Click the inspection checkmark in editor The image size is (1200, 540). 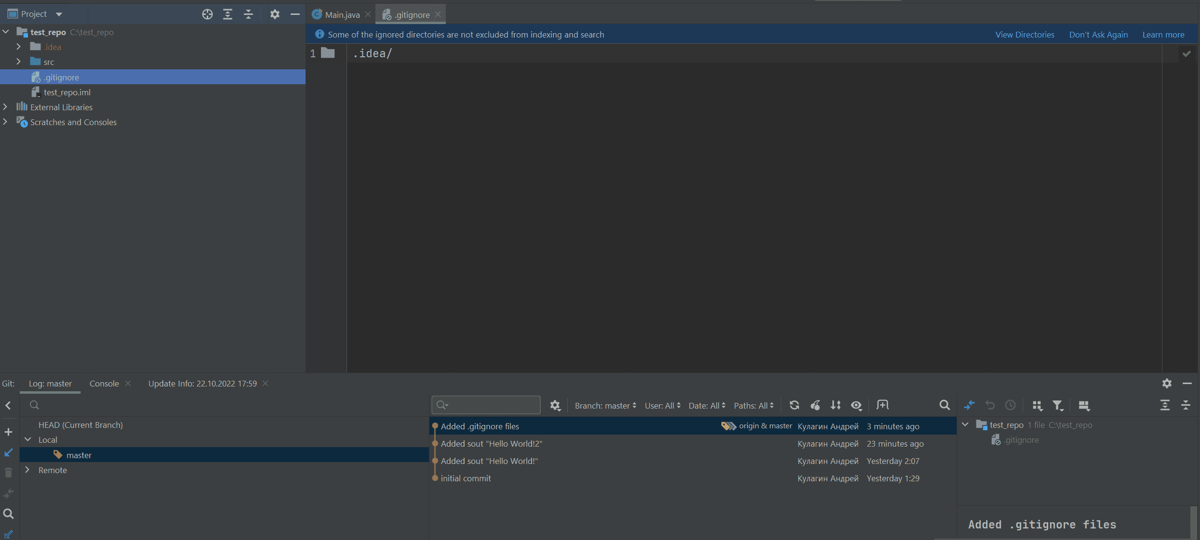pos(1187,54)
